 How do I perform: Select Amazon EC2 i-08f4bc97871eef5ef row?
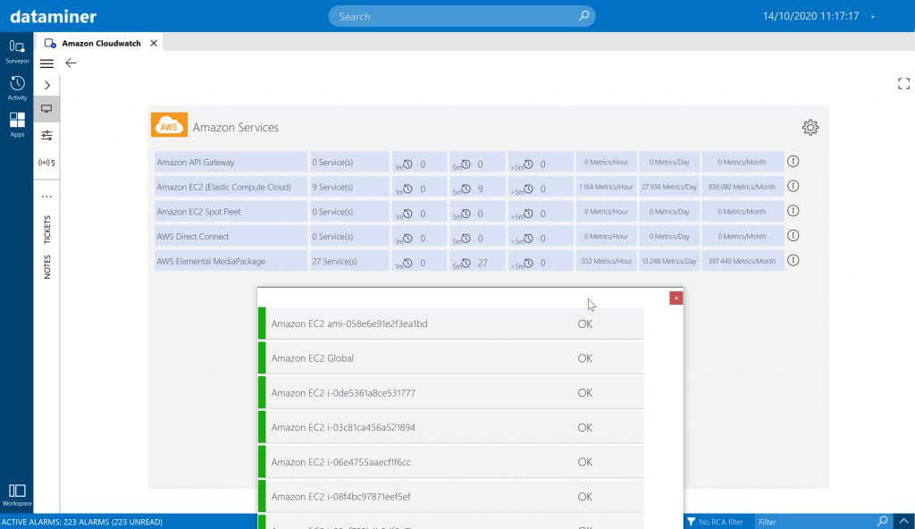pos(451,496)
